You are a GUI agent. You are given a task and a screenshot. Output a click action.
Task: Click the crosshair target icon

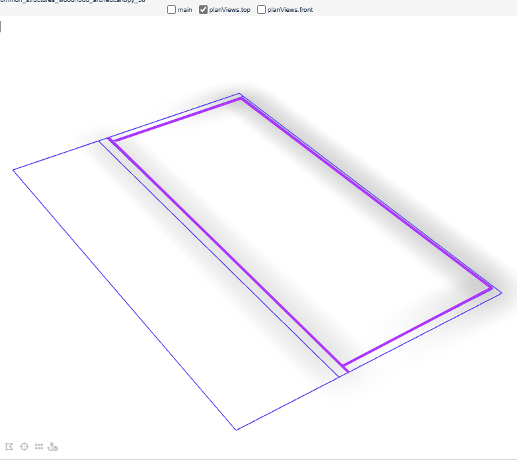click(x=24, y=447)
